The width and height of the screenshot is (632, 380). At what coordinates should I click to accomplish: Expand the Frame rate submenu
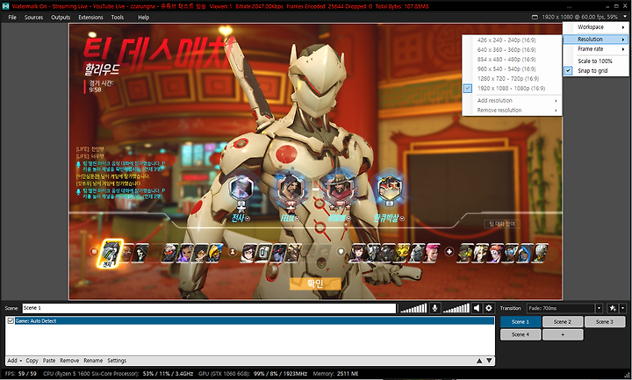click(596, 49)
